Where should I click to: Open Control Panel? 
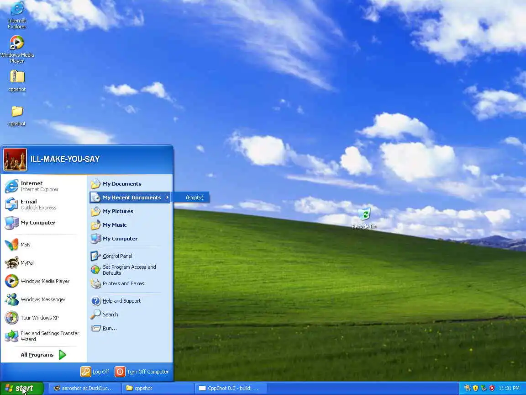[x=130, y=256]
